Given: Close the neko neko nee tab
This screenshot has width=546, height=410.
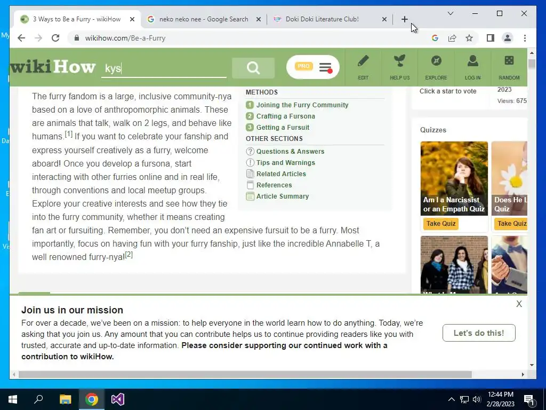Looking at the screenshot, I should click(259, 19).
